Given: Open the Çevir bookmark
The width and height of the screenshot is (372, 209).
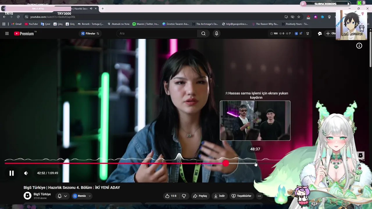Looking at the screenshot, I should pyautogui.click(x=46, y=24).
